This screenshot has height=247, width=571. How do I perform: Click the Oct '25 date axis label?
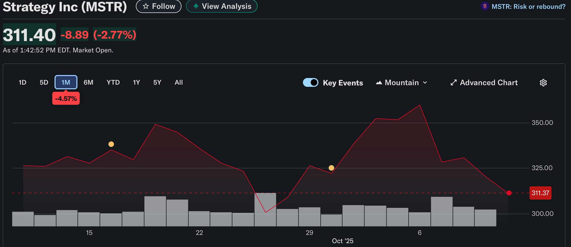point(342,241)
